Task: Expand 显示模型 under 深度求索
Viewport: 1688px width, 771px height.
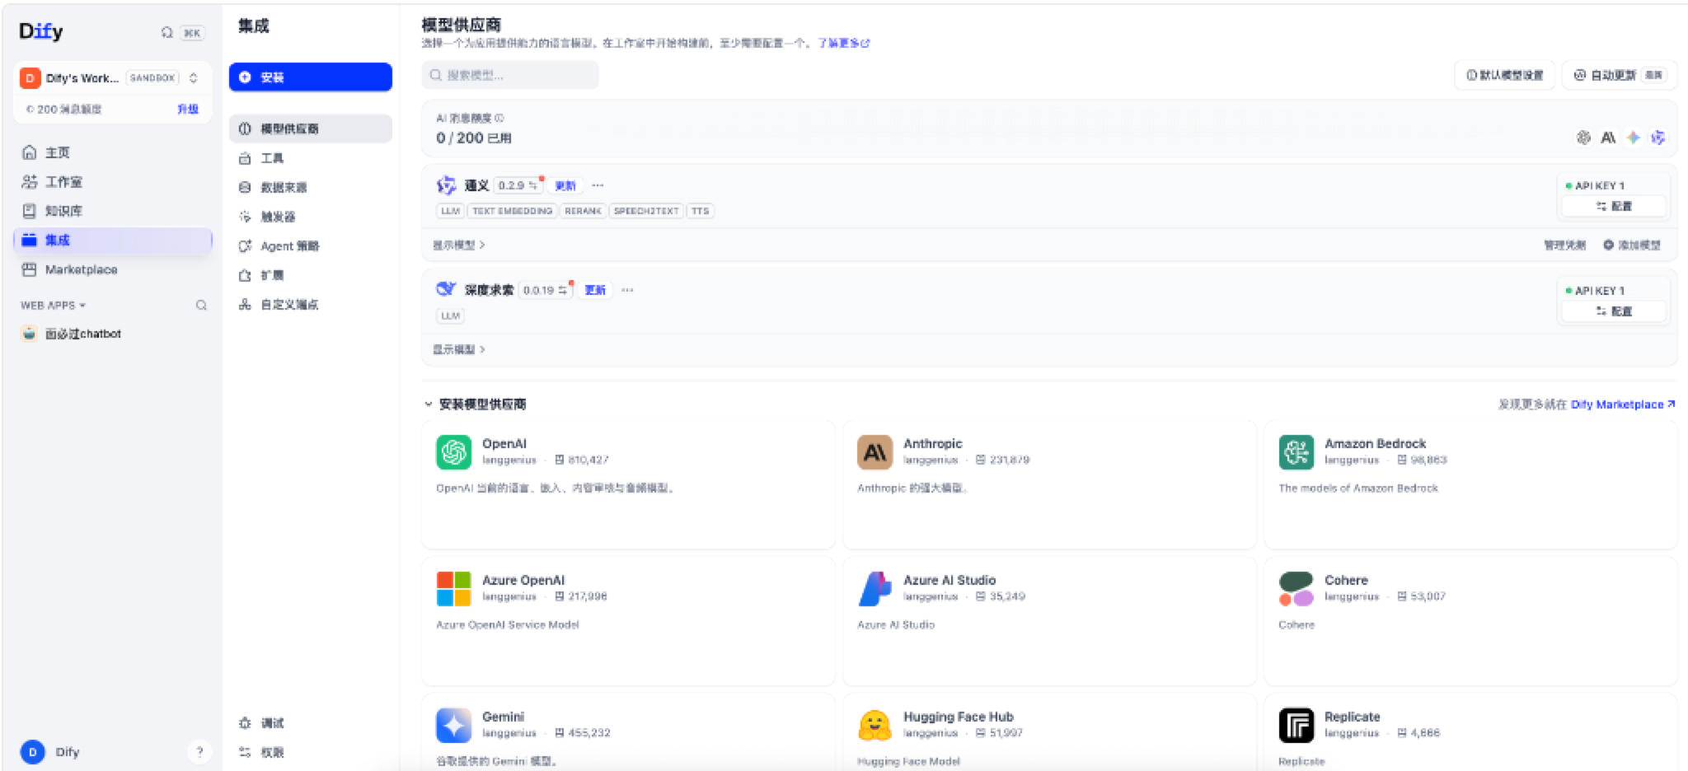Action: pos(459,349)
